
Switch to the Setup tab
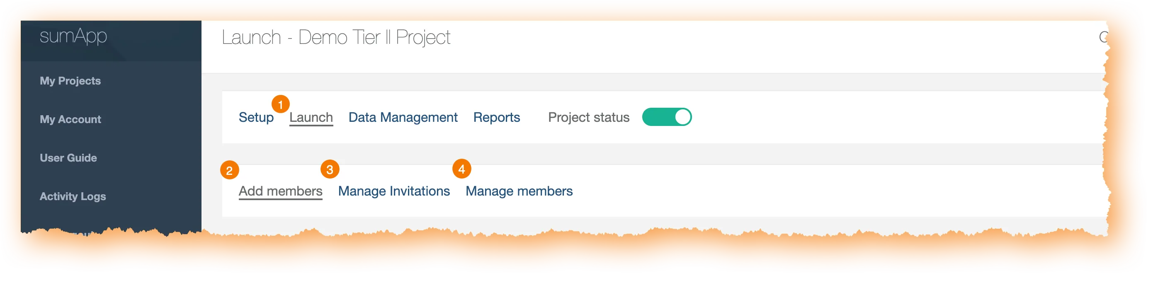256,118
